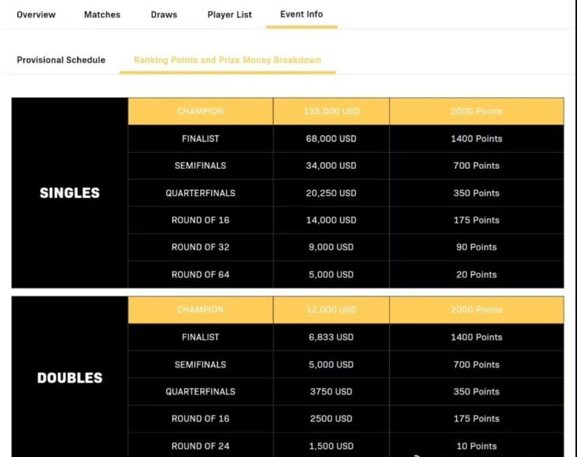Select Ranking Points and Prize Money Breakdown
The width and height of the screenshot is (577, 457).
[227, 60]
